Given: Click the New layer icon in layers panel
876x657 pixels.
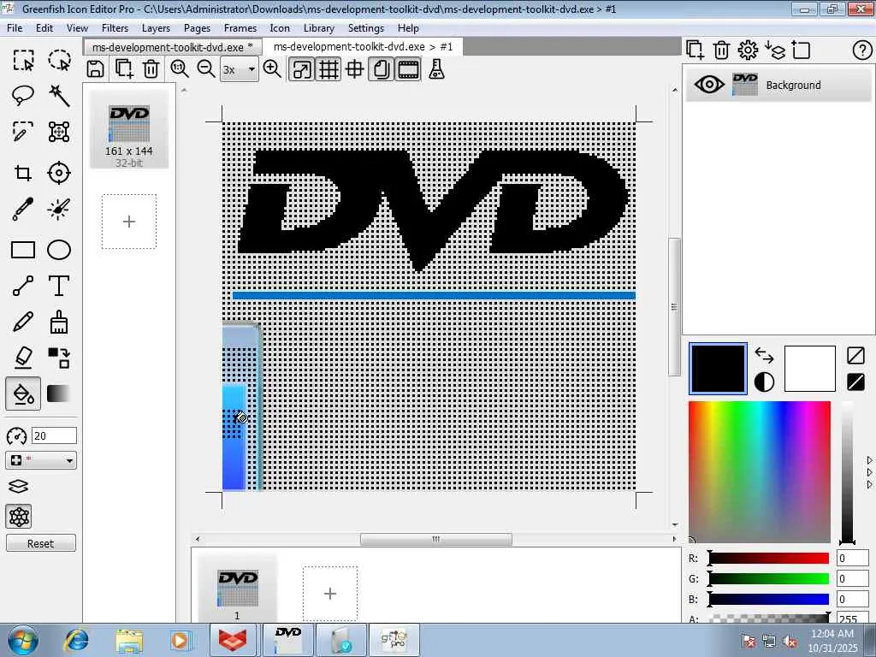Looking at the screenshot, I should tap(695, 50).
